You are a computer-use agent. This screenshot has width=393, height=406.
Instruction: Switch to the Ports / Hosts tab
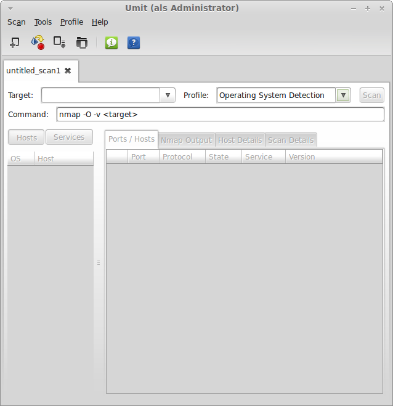(x=132, y=139)
